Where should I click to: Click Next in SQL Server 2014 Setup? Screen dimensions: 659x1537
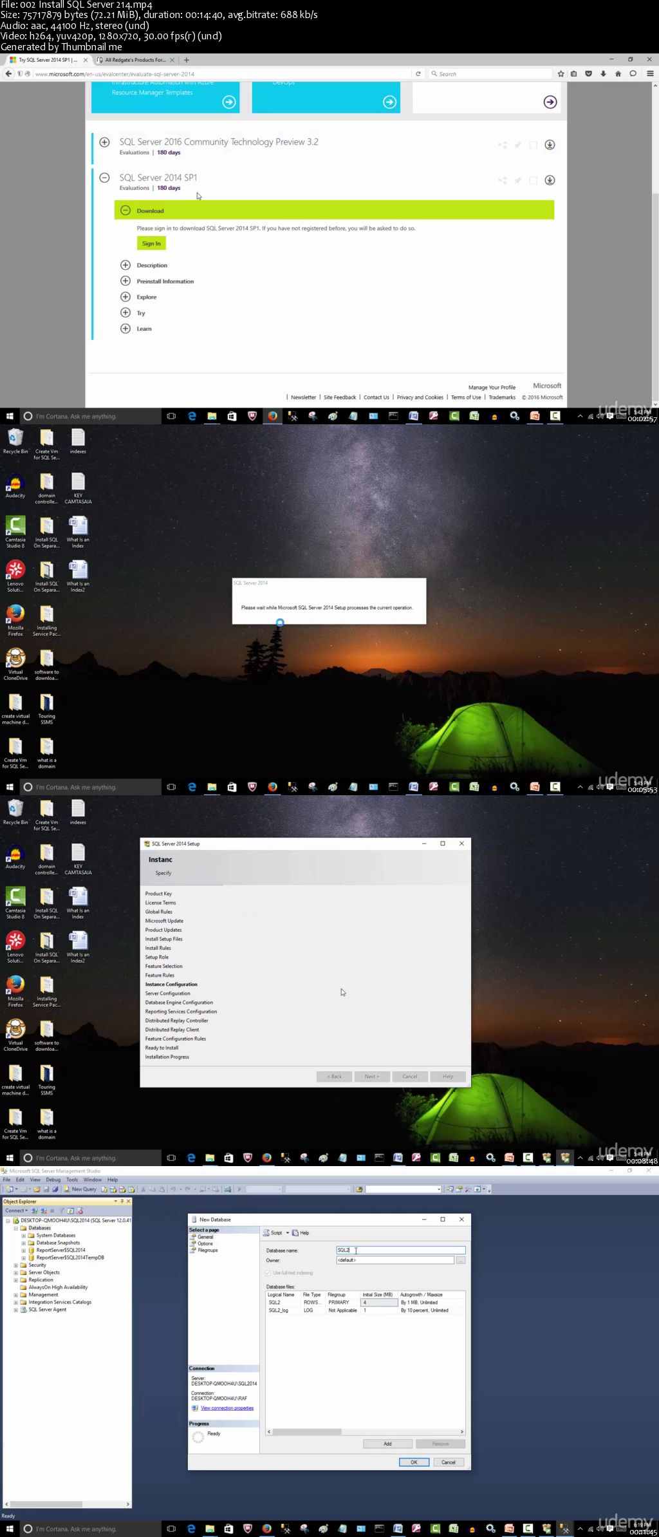point(372,1077)
